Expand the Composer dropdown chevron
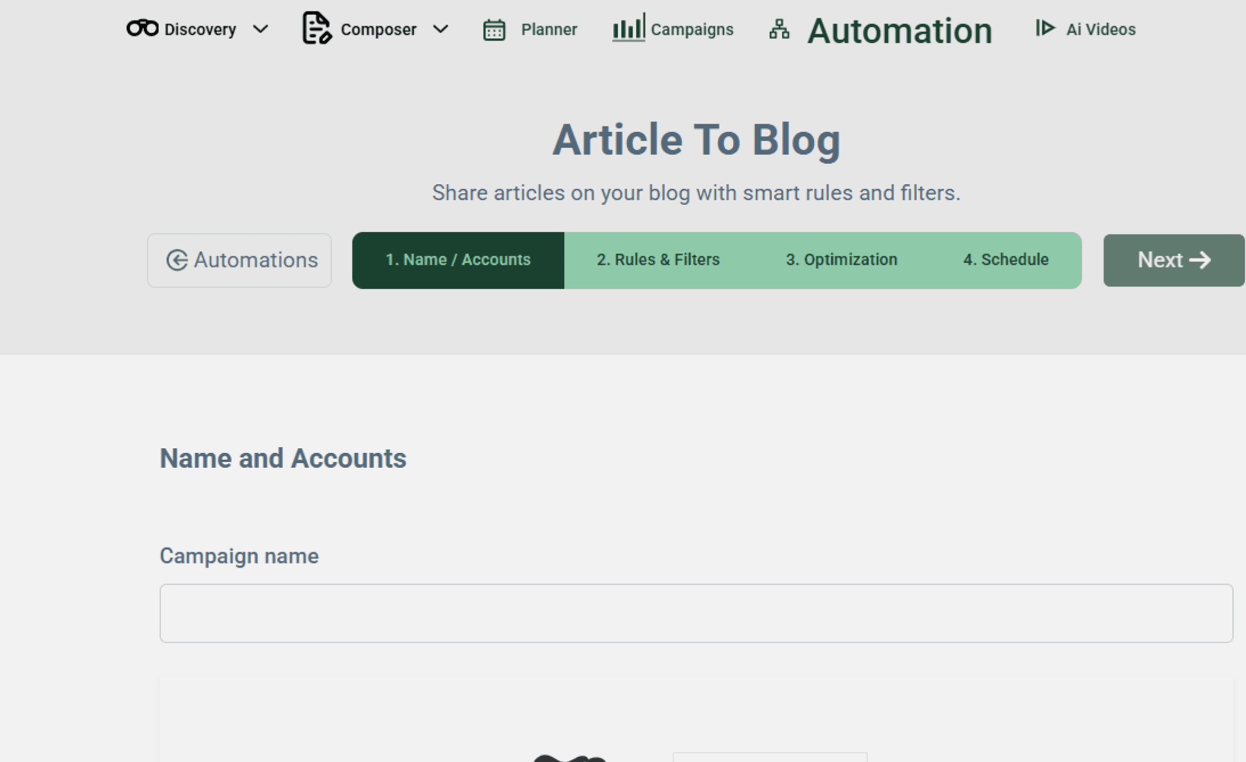The image size is (1246, 762). 440,29
